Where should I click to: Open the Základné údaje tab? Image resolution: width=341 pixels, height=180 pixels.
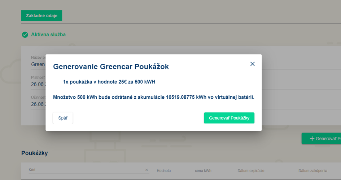coord(41,15)
